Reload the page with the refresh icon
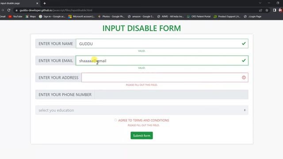The image size is (283, 159). (9, 10)
